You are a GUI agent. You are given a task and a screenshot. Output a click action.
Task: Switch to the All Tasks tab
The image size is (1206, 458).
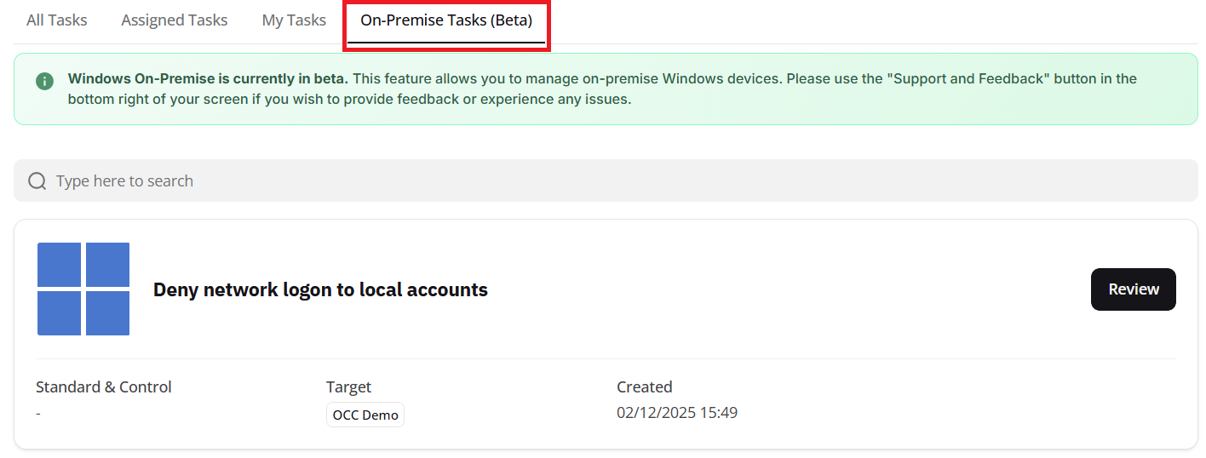coord(56,20)
